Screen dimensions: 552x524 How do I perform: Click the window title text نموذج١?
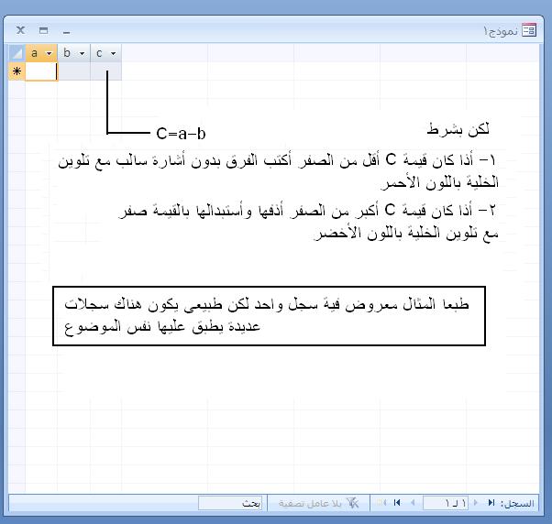point(501,31)
